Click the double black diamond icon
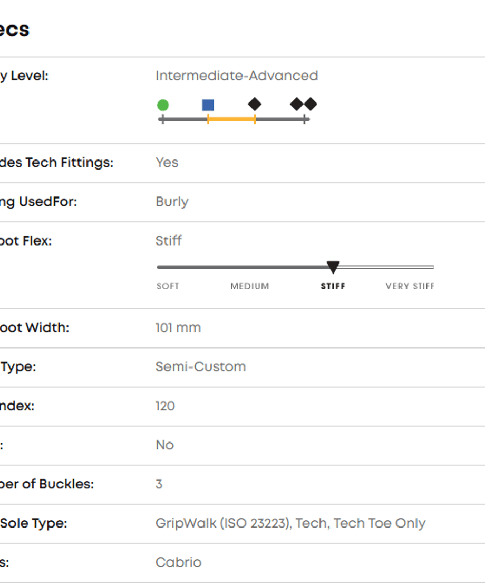This screenshot has height=583, width=485. [x=304, y=104]
